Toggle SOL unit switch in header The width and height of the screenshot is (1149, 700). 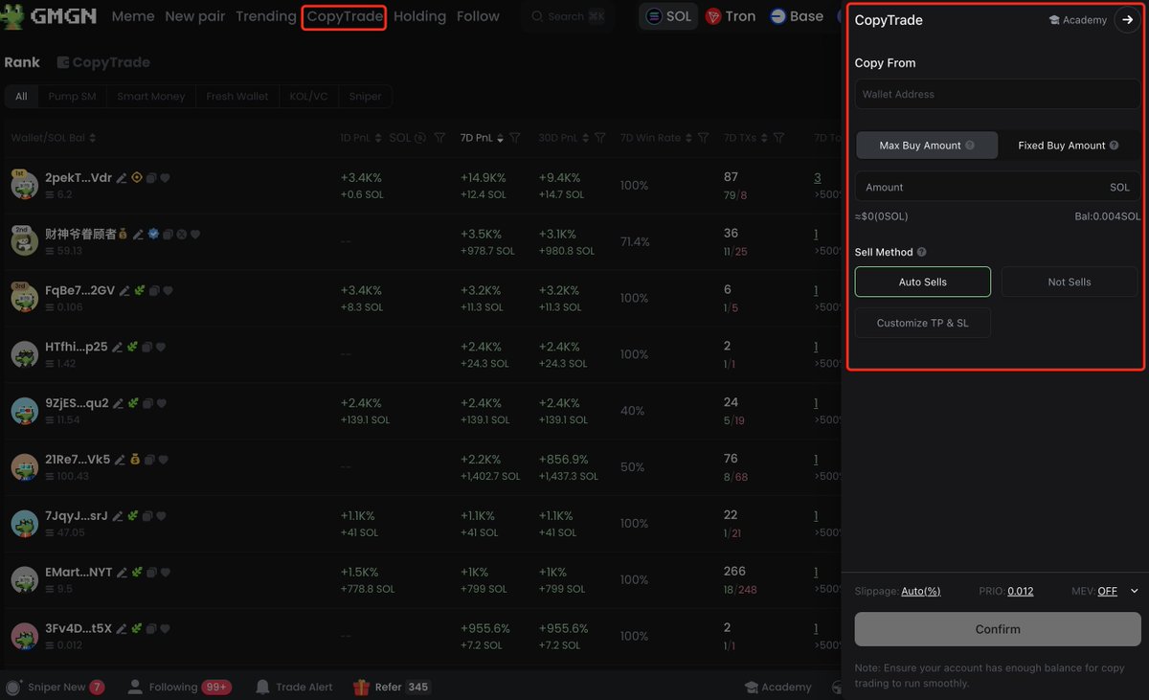pos(407,138)
